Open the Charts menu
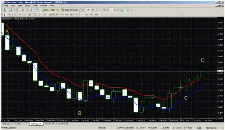Screen dimensions: 225x130 [28, 6]
